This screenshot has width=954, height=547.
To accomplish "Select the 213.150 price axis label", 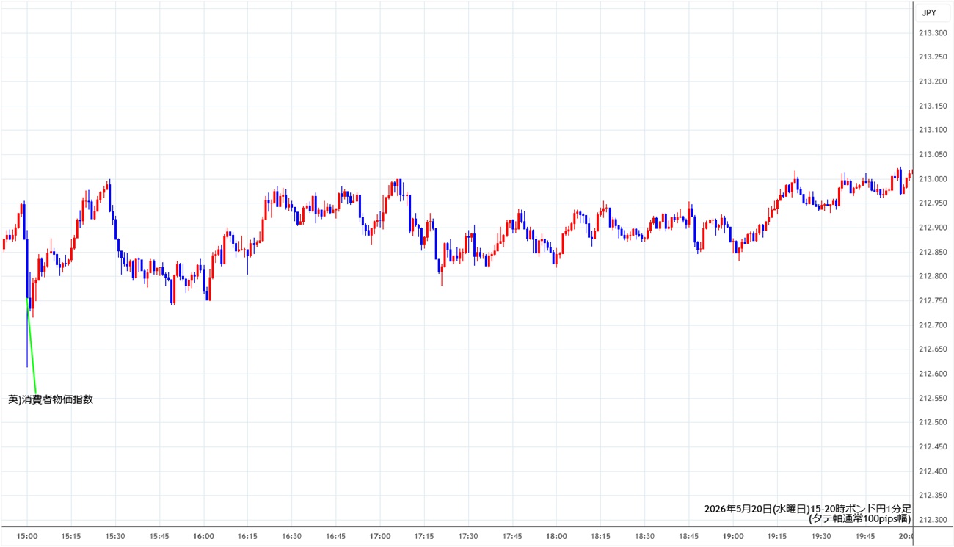I will click(x=931, y=106).
